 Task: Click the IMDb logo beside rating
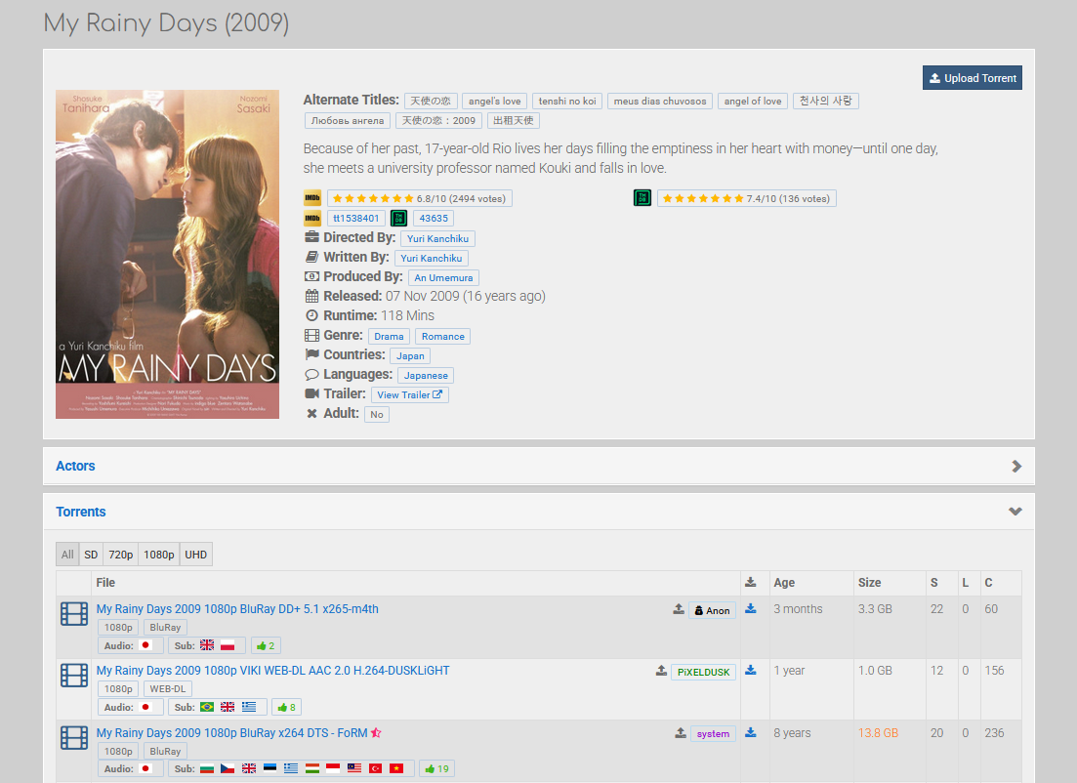tap(312, 198)
